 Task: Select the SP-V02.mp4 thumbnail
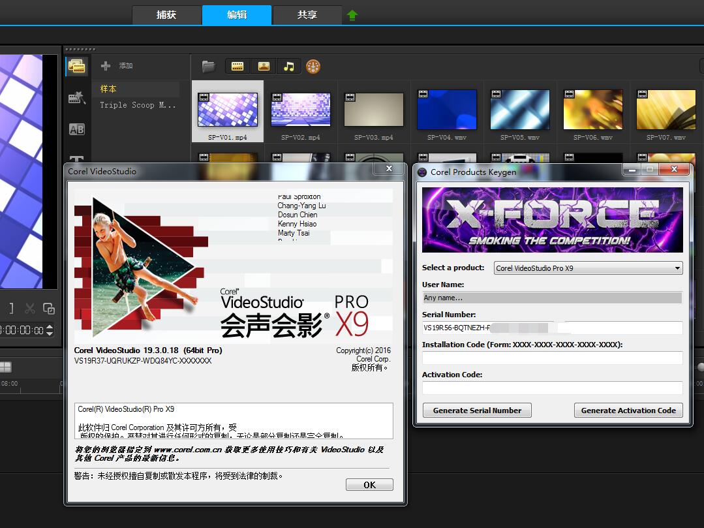301,111
